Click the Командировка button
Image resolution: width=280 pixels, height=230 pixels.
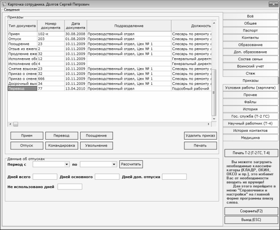[x=62, y=146]
